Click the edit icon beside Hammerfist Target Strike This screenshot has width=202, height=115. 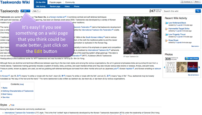click(x=166, y=29)
